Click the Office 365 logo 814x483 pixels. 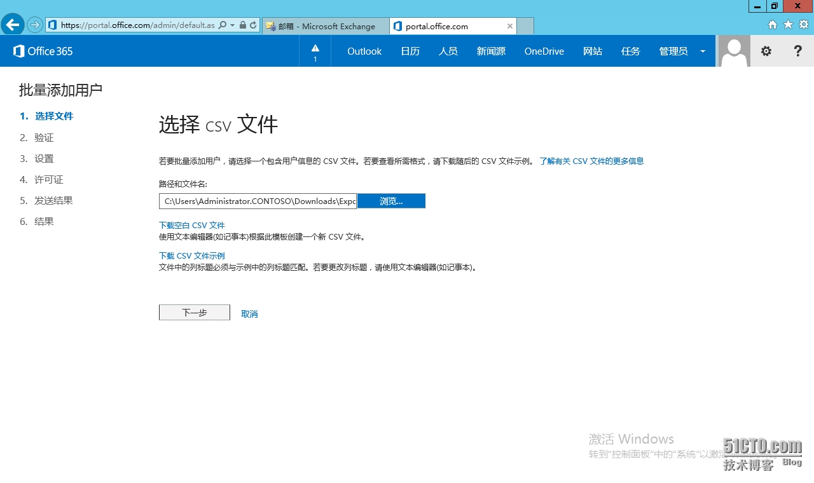pyautogui.click(x=42, y=51)
